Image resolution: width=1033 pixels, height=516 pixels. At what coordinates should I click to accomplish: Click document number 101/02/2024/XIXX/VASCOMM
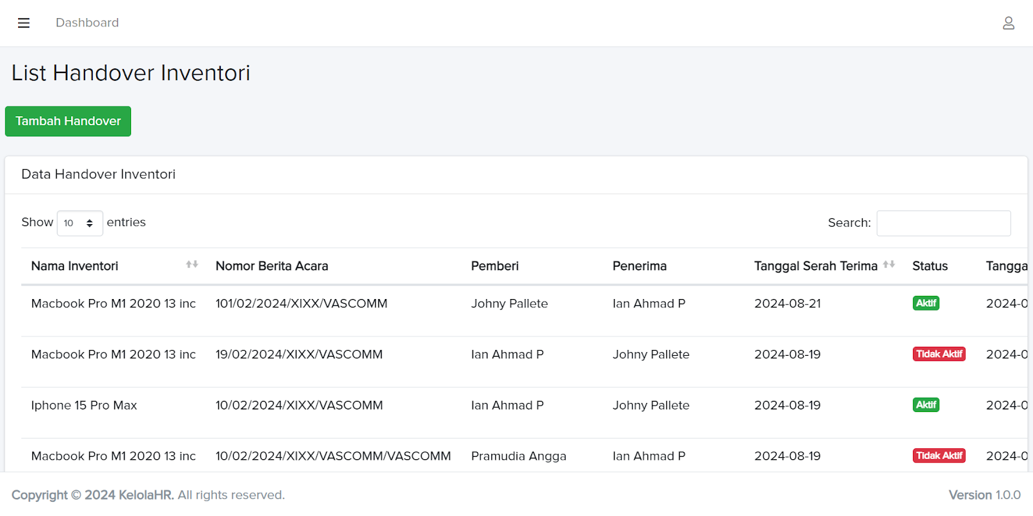[x=301, y=304]
